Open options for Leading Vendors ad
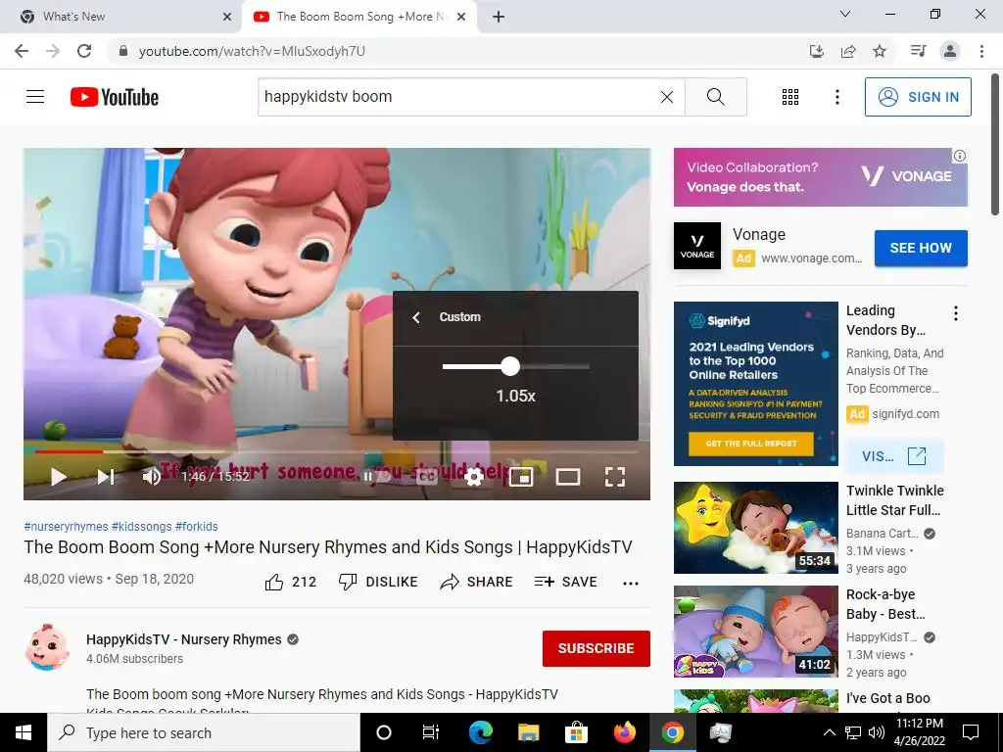The width and height of the screenshot is (1003, 752). [956, 313]
